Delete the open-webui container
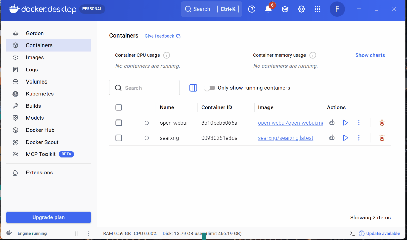The width and height of the screenshot is (407, 240). click(x=382, y=123)
